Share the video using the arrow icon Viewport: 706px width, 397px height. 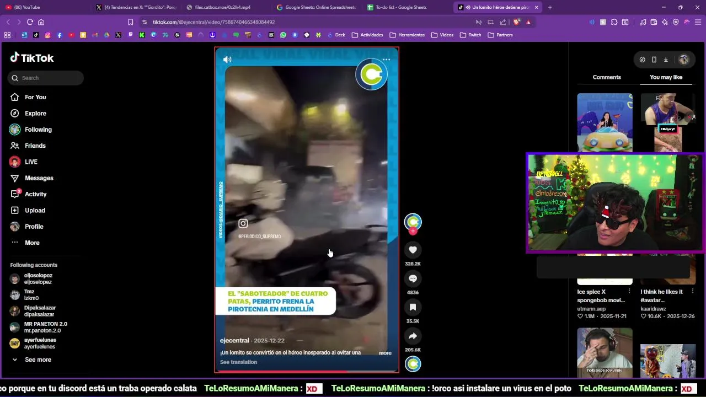click(413, 336)
